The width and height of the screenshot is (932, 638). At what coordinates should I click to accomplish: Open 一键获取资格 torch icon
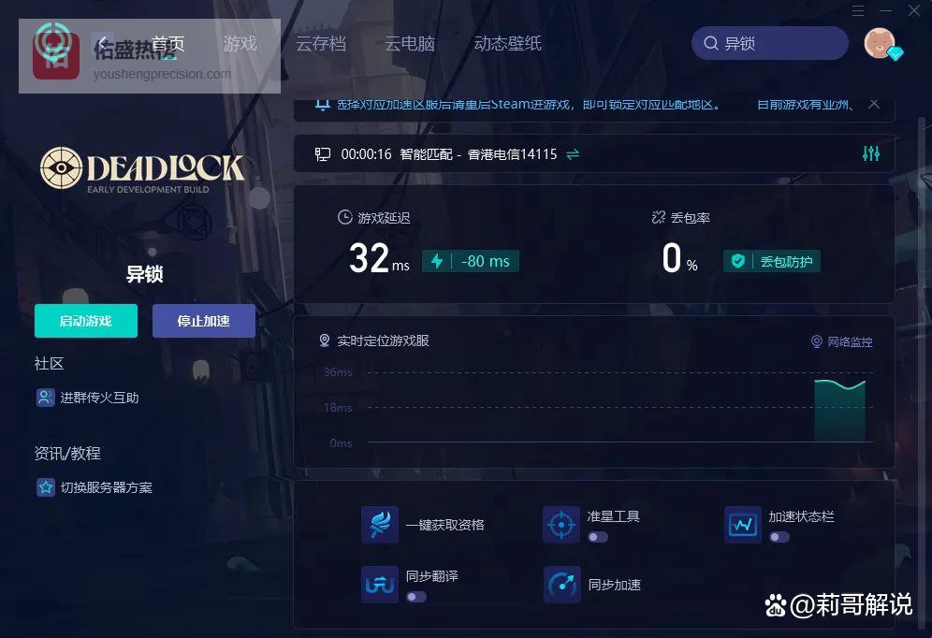(x=379, y=525)
